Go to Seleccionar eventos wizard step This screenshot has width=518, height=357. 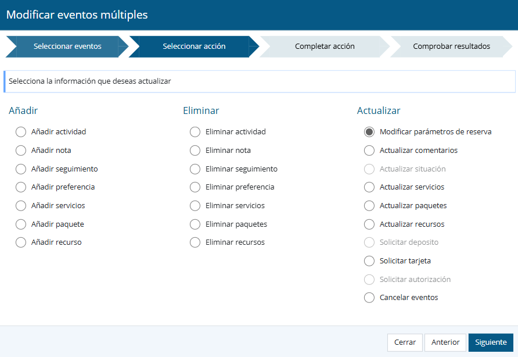click(67, 47)
